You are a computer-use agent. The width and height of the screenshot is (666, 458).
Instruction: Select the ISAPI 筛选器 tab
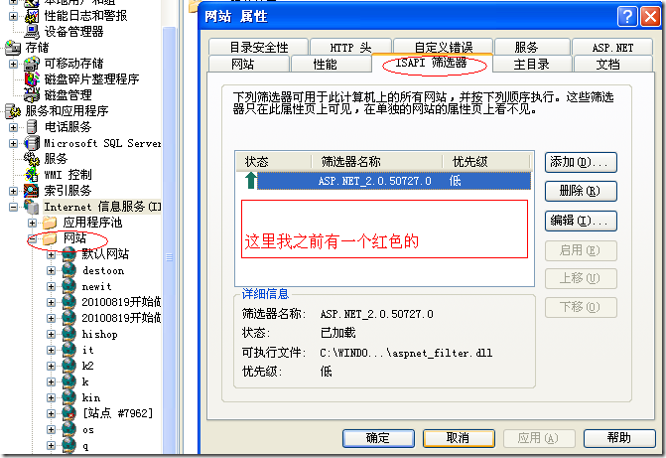pos(432,63)
